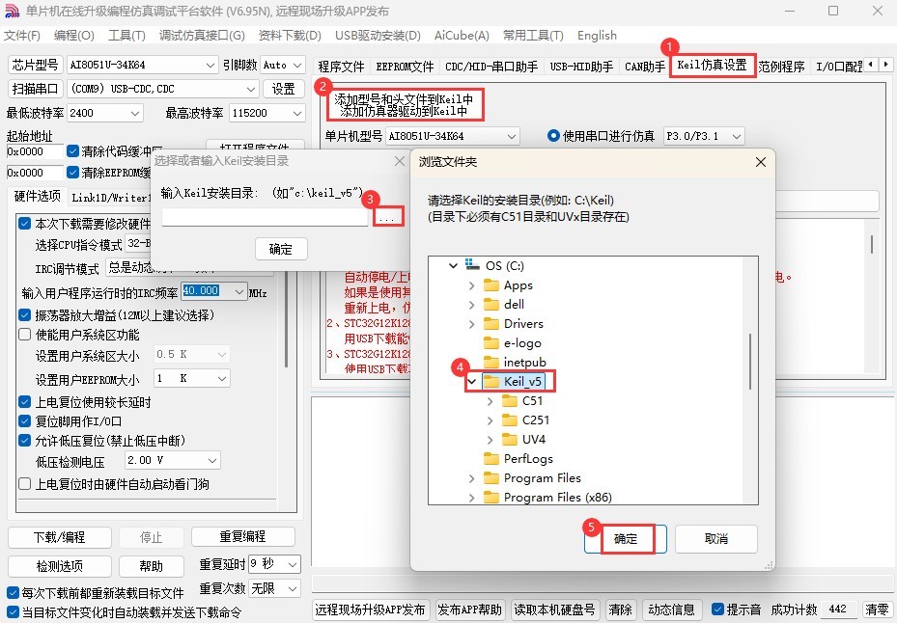Open the P3.0/P3.1 serial pins dropdown

tap(704, 136)
